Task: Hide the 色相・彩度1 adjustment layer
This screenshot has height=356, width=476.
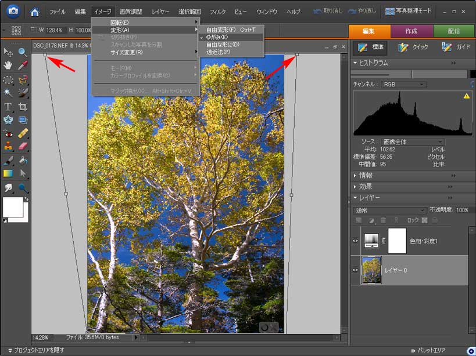Action: click(356, 241)
